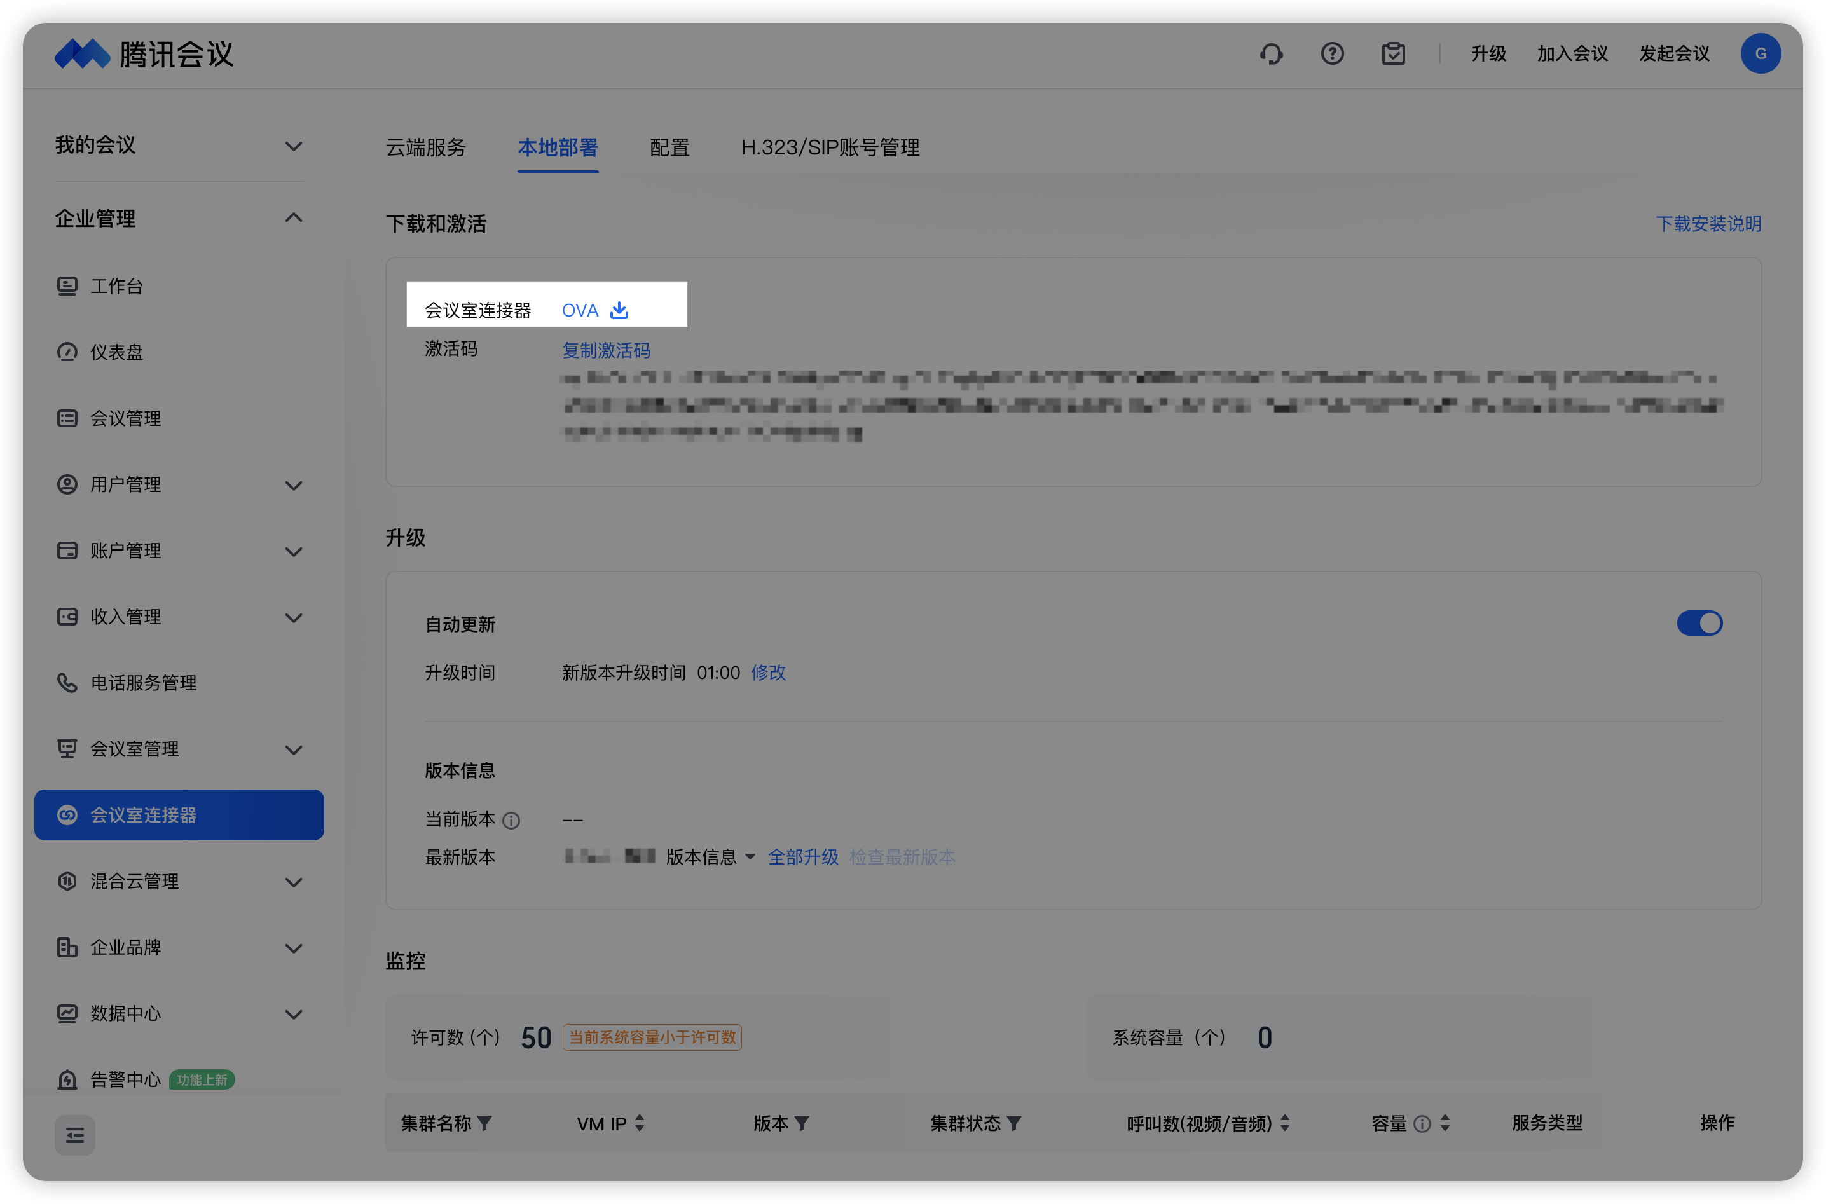
Task: Sort table by VM IP arrows
Action: pyautogui.click(x=640, y=1123)
